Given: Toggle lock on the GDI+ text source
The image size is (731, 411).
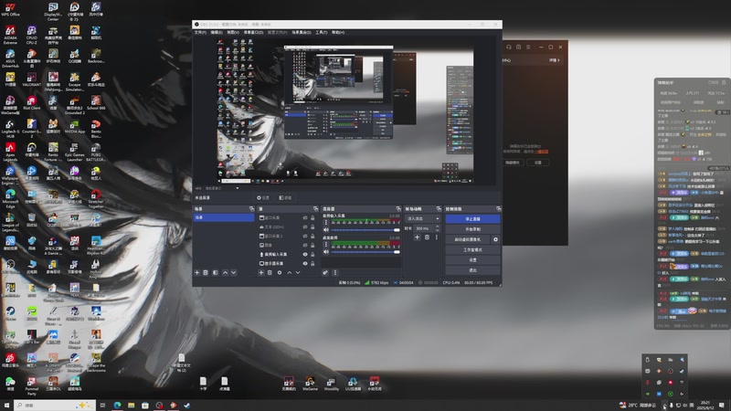Looking at the screenshot, I should tap(313, 227).
